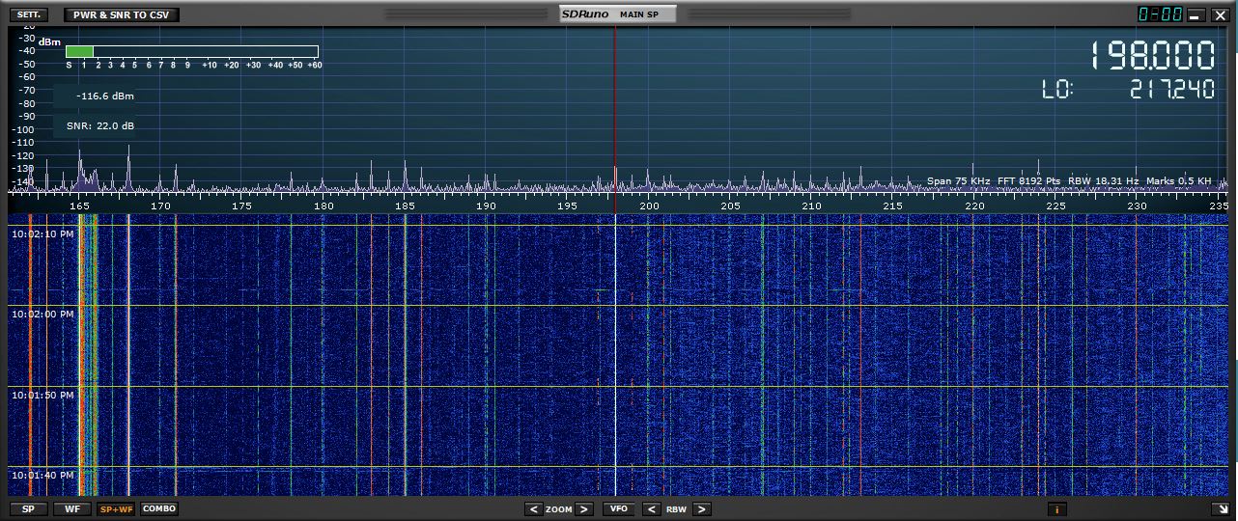
Task: Click the 198.000 VFO frequency readout
Action: point(1152,56)
